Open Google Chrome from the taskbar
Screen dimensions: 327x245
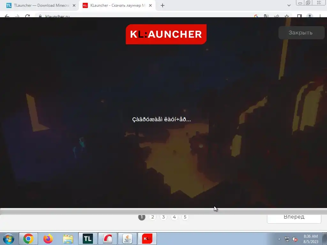click(28, 239)
